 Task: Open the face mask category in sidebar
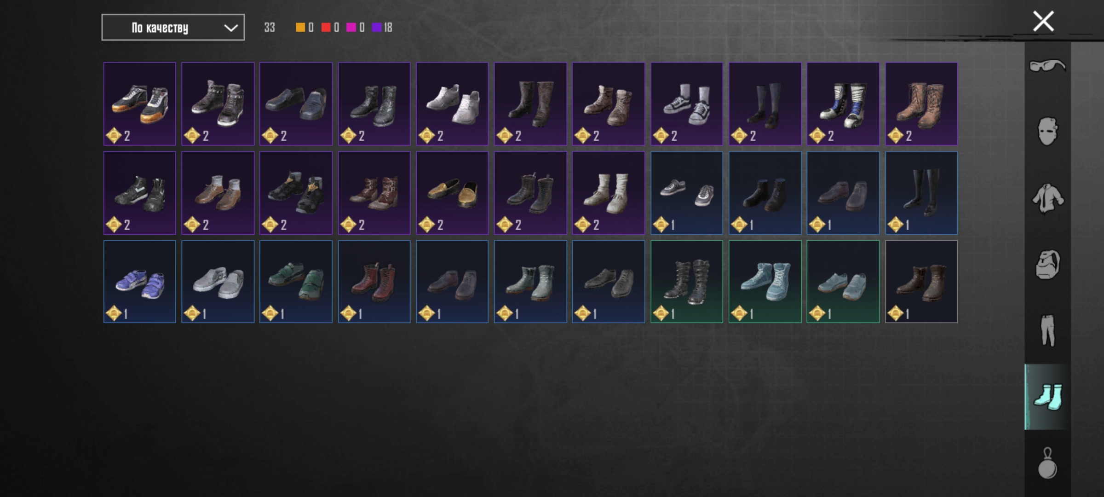[1047, 132]
